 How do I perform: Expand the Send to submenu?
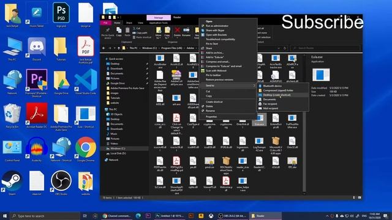[228, 86]
